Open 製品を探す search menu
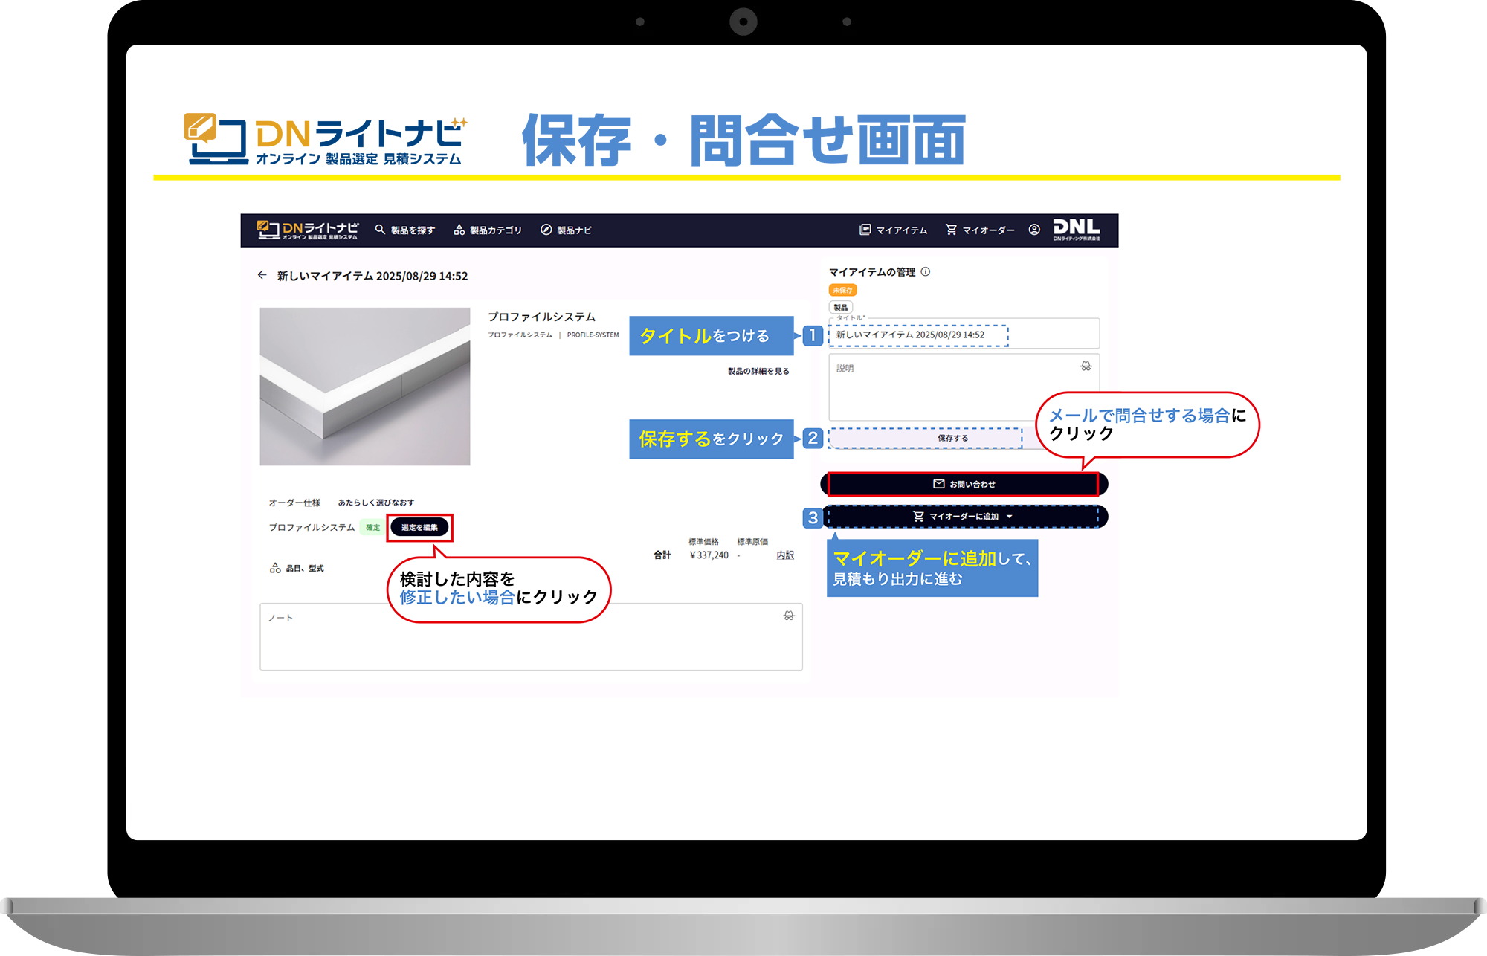 [x=405, y=230]
